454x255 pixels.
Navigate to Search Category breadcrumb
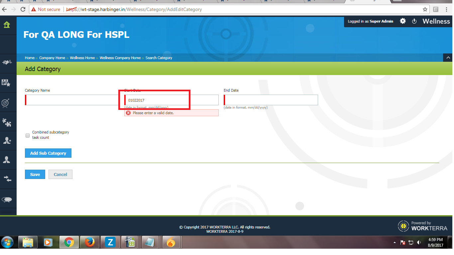159,58
